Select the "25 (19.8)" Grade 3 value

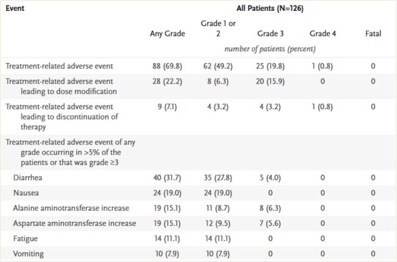click(269, 65)
